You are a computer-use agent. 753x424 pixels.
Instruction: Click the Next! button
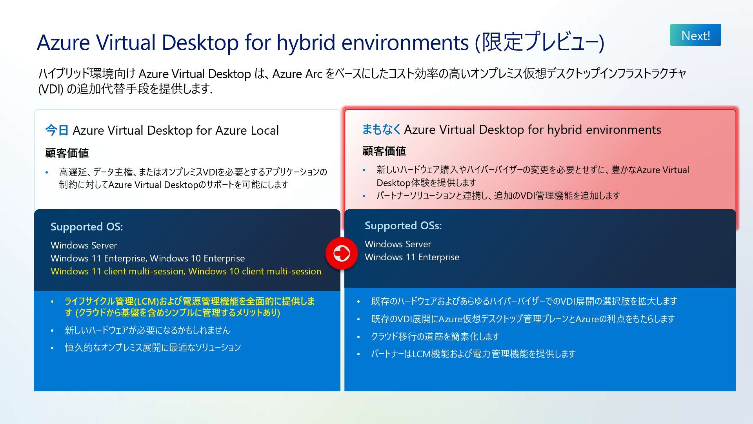[695, 35]
